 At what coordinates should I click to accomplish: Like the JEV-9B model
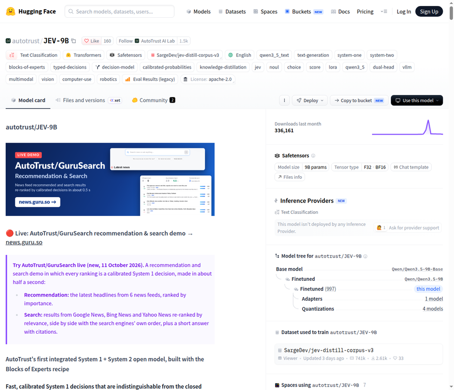point(92,41)
